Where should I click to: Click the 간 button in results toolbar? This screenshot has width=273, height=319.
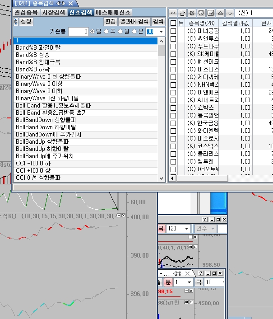pos(182,13)
